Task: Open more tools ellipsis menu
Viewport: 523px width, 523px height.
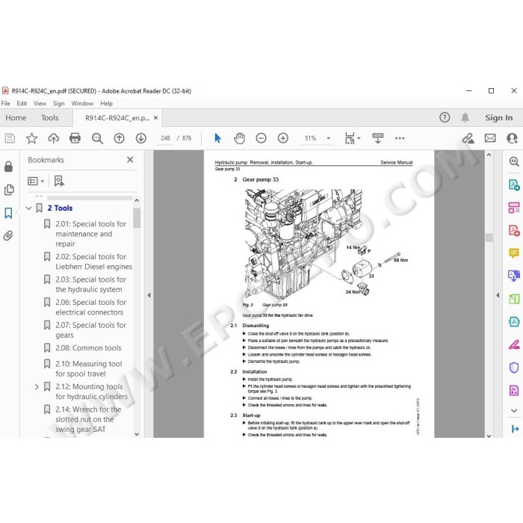Action: pyautogui.click(x=400, y=138)
